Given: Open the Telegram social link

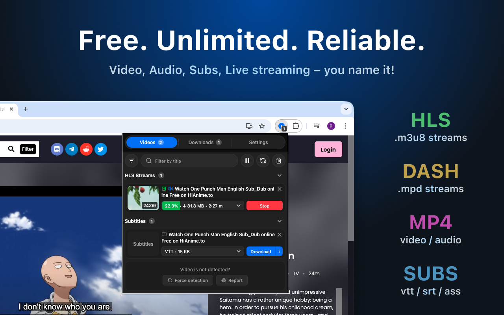Looking at the screenshot, I should [72, 149].
